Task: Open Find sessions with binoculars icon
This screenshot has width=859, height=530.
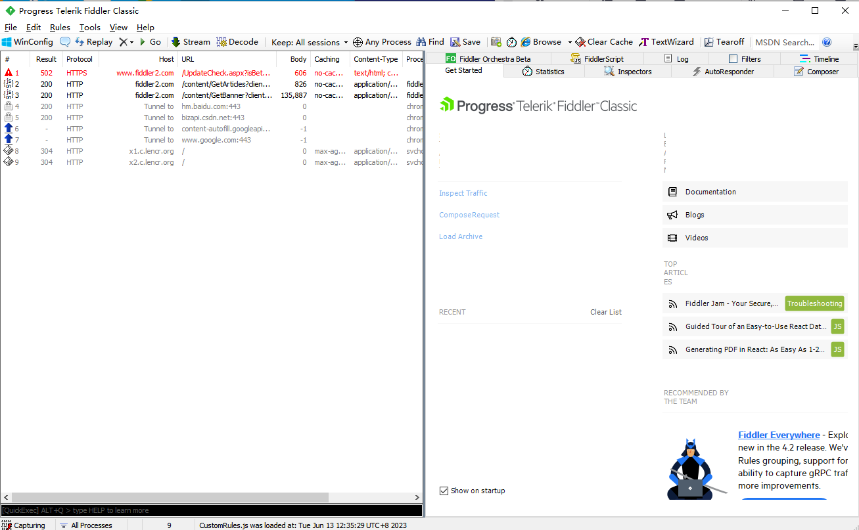Action: tap(430, 42)
